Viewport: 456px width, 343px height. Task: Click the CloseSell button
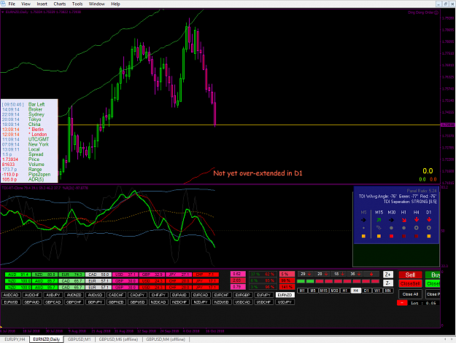pyautogui.click(x=410, y=283)
